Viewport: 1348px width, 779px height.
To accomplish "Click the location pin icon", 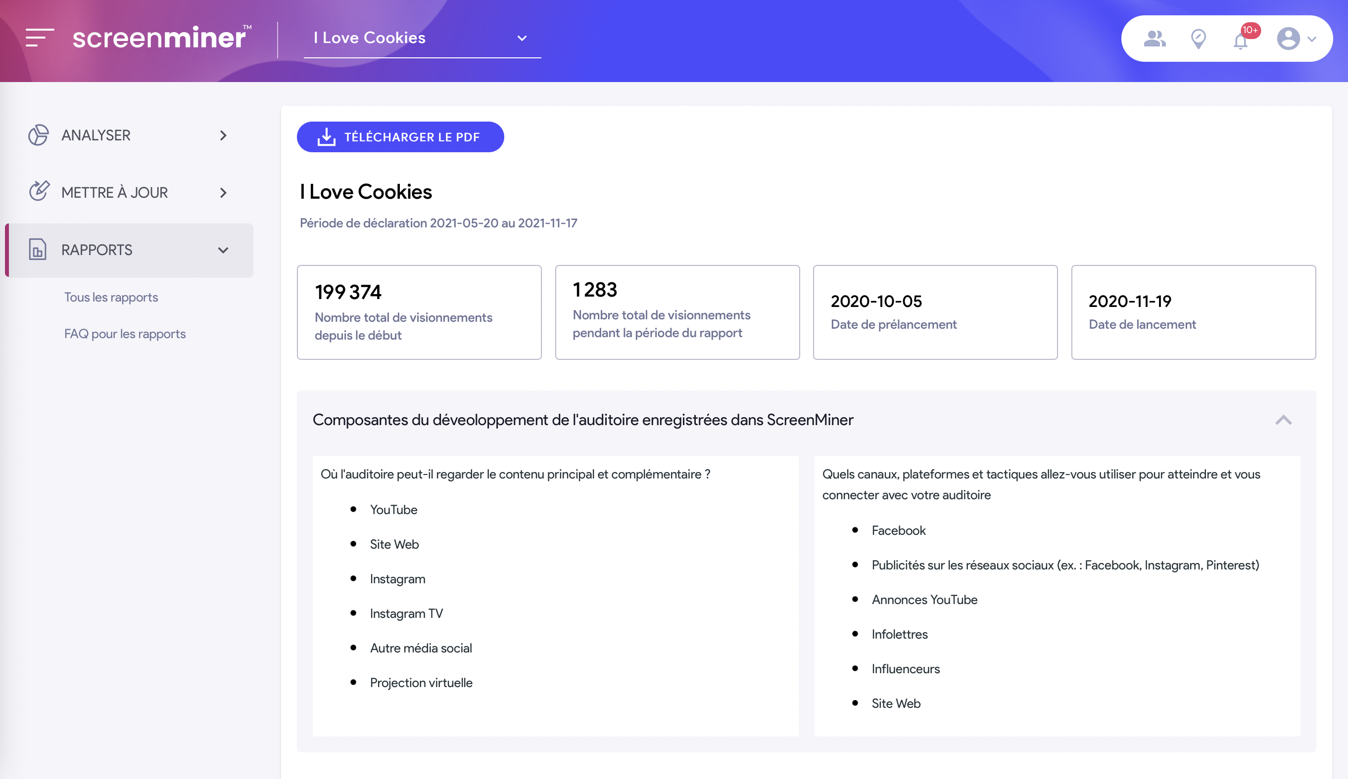I will click(x=1198, y=39).
